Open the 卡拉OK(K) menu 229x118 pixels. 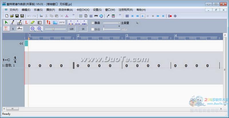pos(83,10)
